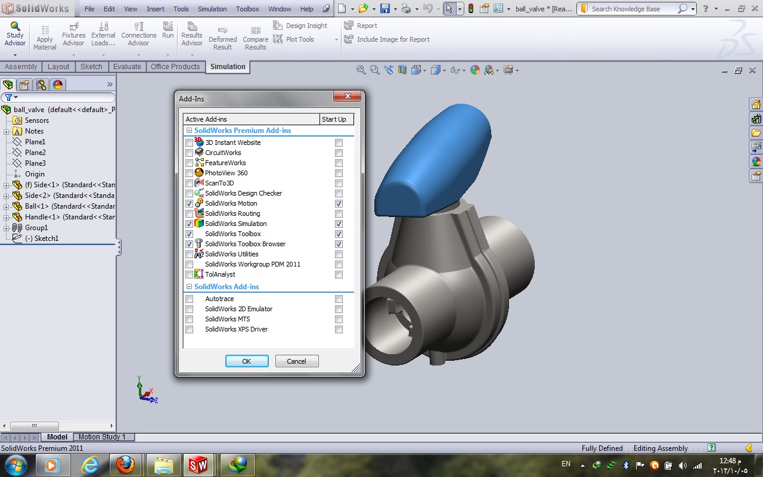763x477 pixels.
Task: Open Firefox from the taskbar
Action: tap(125, 464)
